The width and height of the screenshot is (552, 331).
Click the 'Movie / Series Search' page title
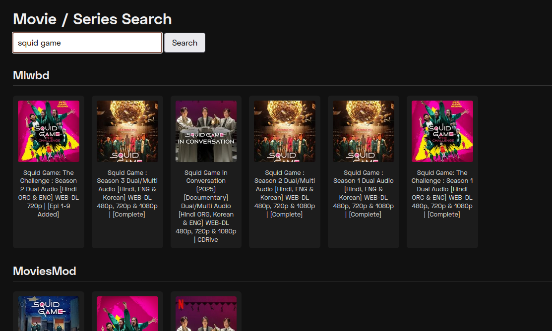pyautogui.click(x=92, y=19)
